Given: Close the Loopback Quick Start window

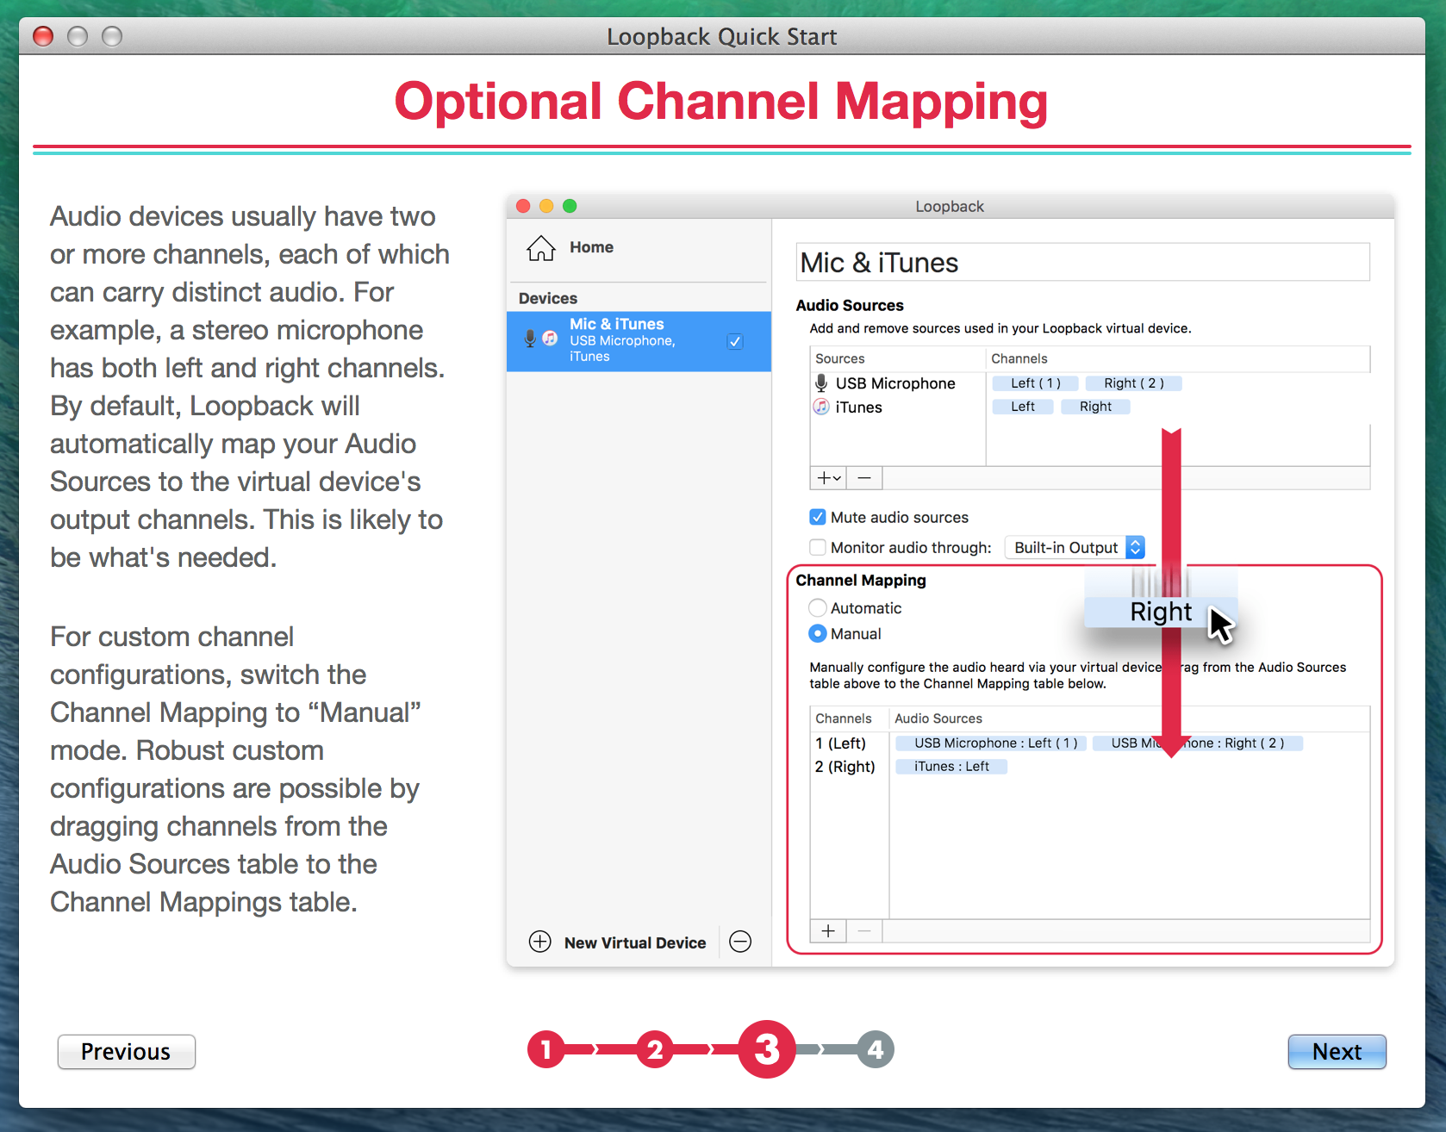Looking at the screenshot, I should point(43,36).
